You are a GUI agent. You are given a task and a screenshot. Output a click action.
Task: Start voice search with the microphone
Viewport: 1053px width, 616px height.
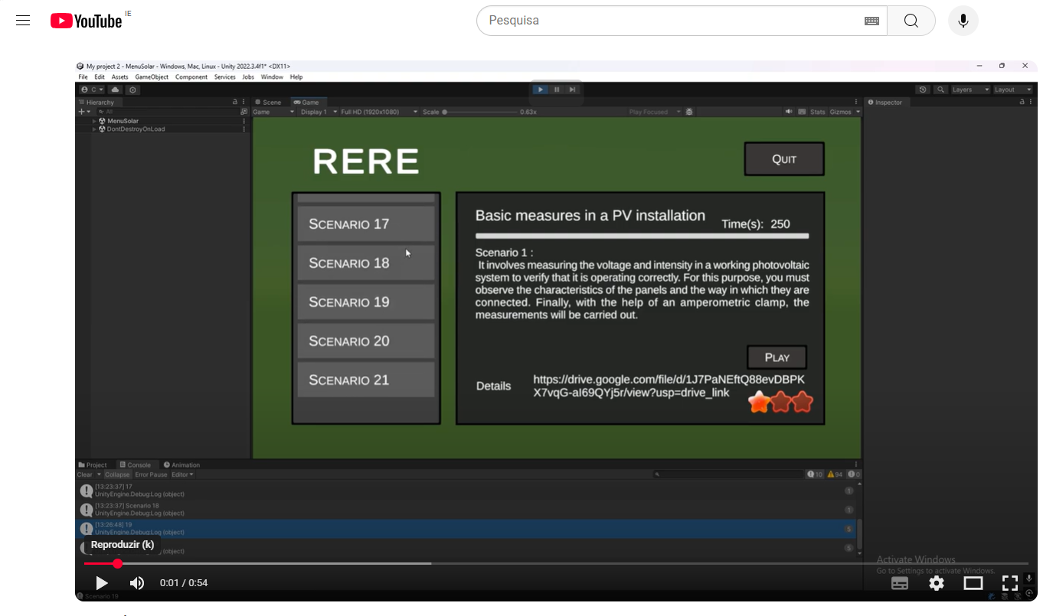coord(963,21)
